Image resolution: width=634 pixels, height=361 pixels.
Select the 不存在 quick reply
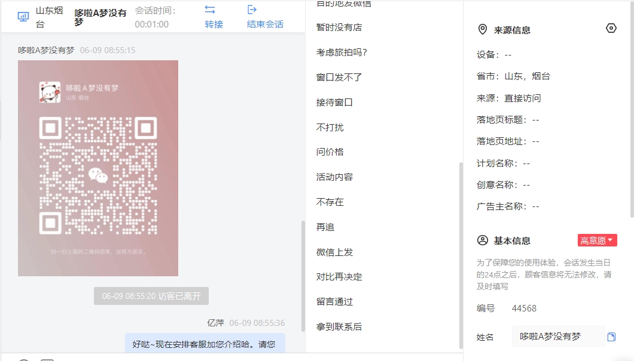(330, 202)
